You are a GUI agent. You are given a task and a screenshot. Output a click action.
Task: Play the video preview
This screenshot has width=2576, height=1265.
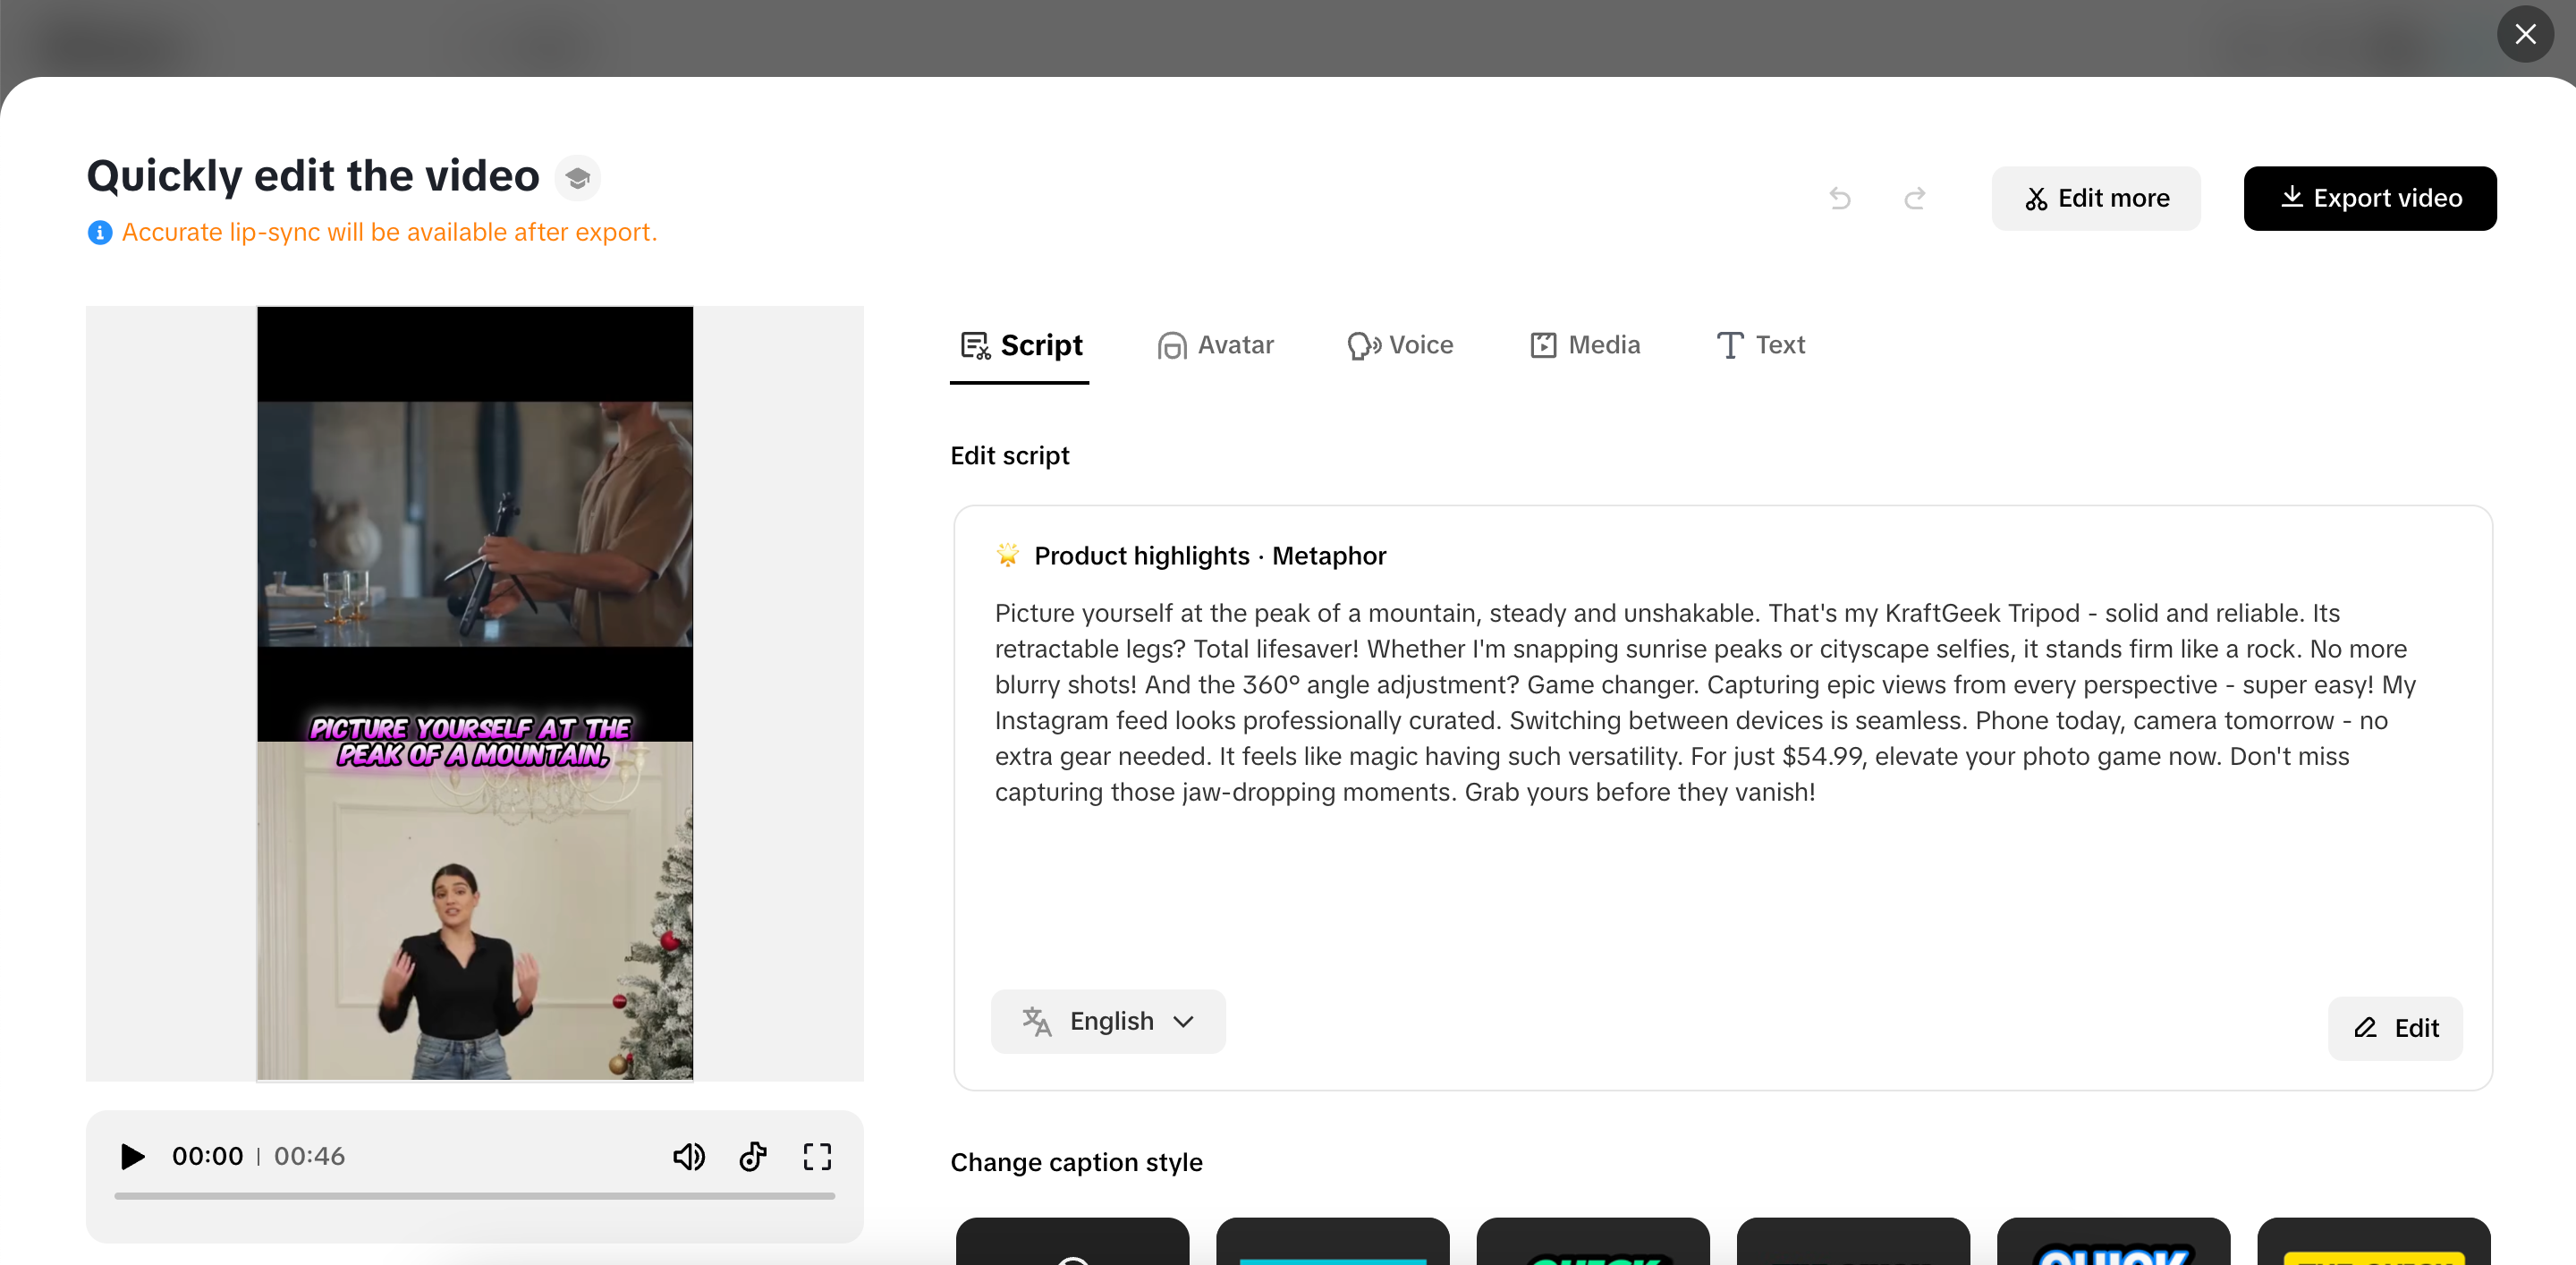coord(132,1156)
